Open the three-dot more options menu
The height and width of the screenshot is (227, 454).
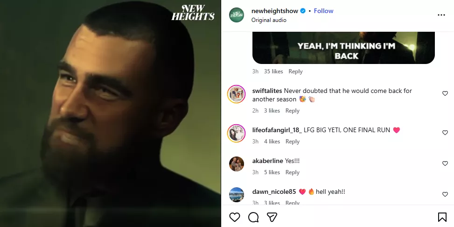point(441,15)
